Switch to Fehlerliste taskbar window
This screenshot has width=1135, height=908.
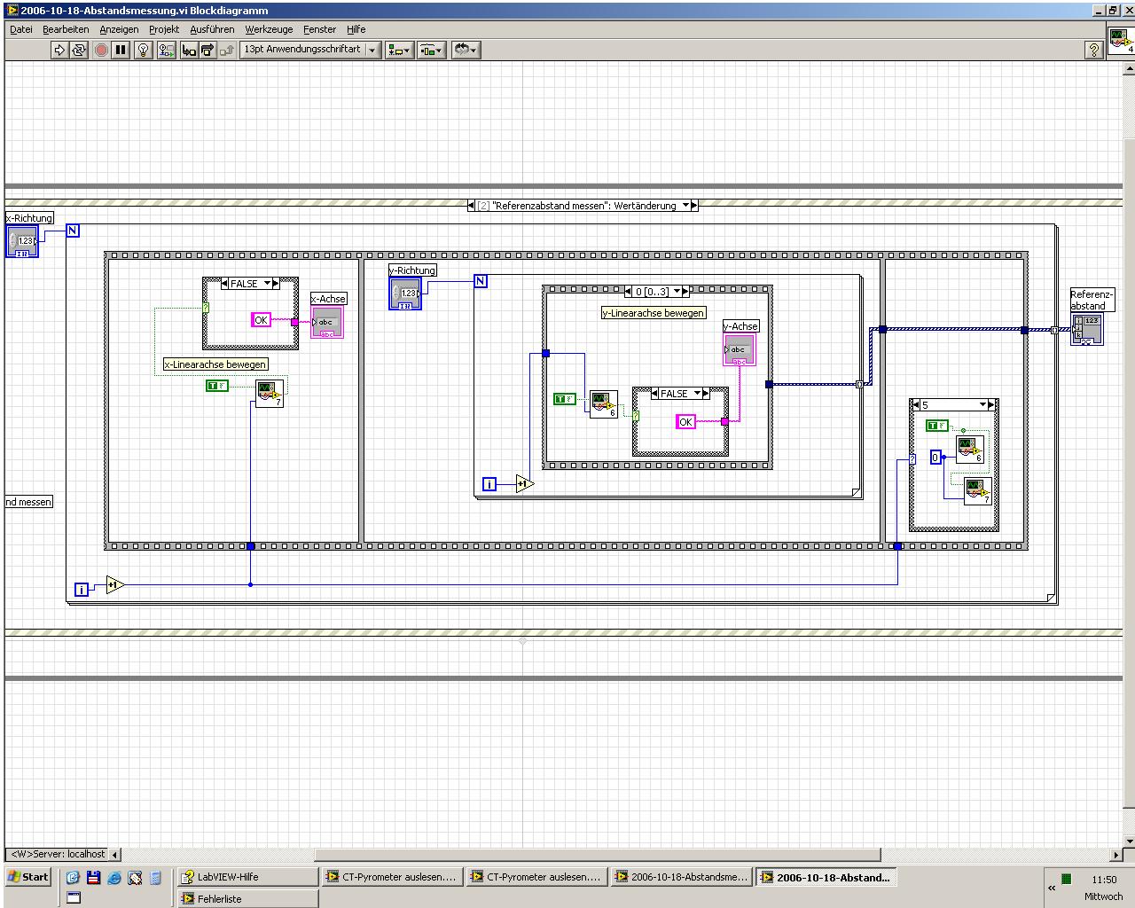247,898
